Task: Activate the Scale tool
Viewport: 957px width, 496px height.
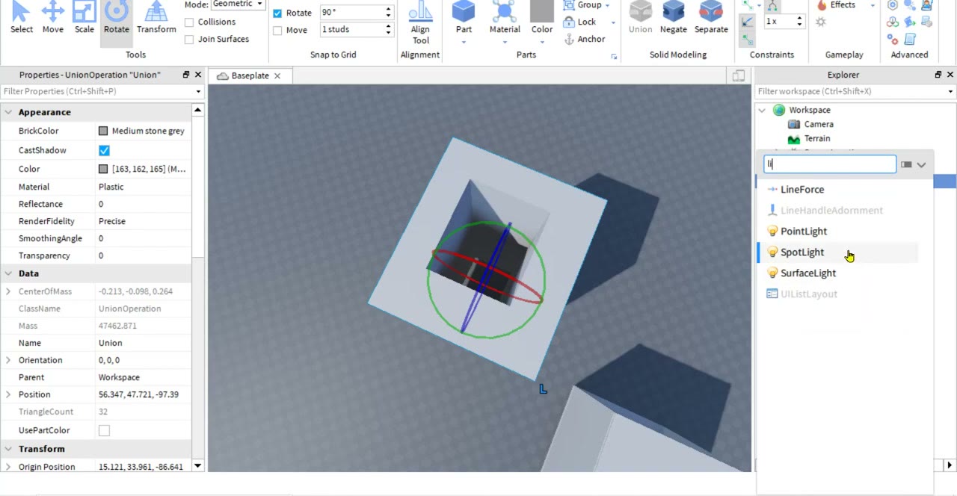Action: tap(84, 18)
